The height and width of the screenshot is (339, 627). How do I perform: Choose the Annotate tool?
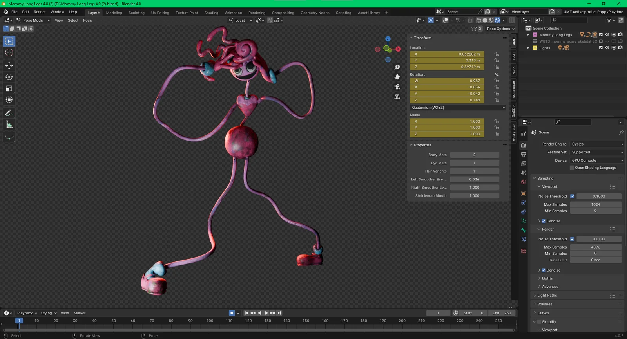(9, 113)
